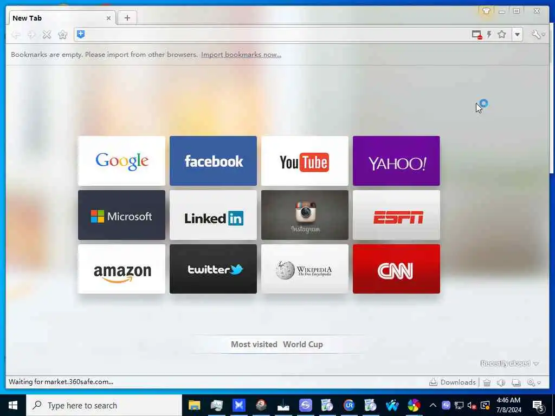This screenshot has width=555, height=416.
Task: Open the favorites star next to stop button
Action: (63, 35)
